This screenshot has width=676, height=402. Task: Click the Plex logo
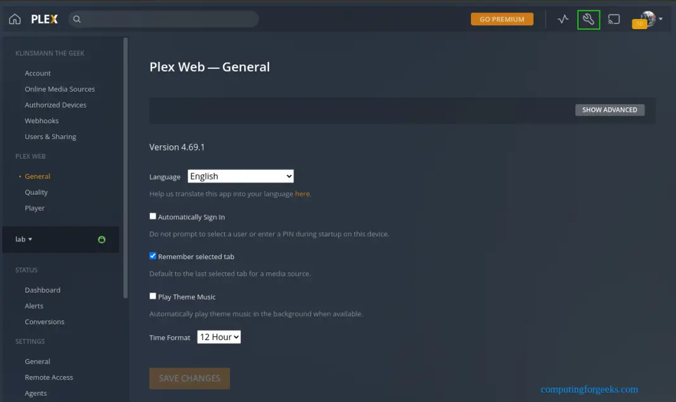coord(44,19)
